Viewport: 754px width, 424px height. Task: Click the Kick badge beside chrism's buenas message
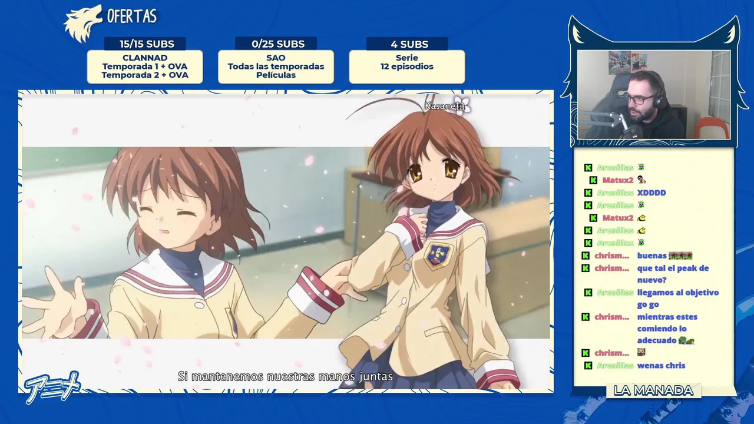click(x=586, y=256)
